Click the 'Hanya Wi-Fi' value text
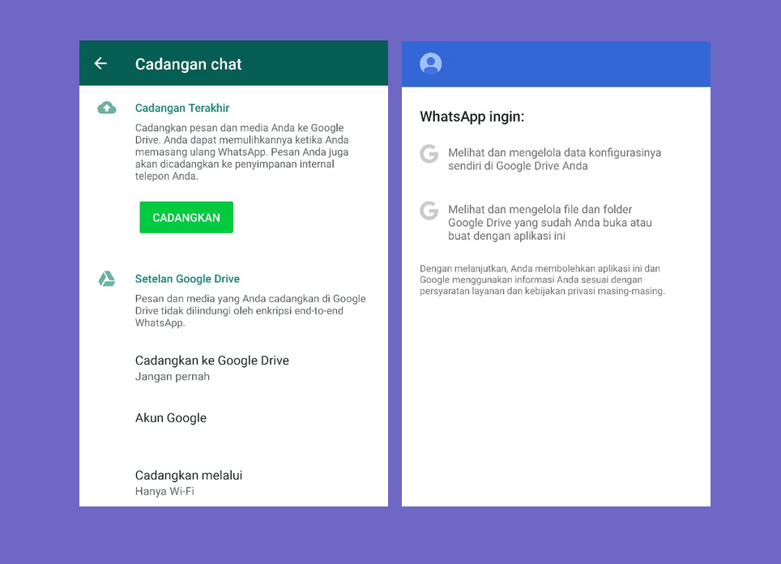This screenshot has width=781, height=564. click(164, 491)
